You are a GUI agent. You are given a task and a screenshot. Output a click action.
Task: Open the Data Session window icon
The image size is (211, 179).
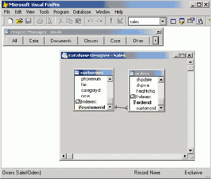[182, 21]
